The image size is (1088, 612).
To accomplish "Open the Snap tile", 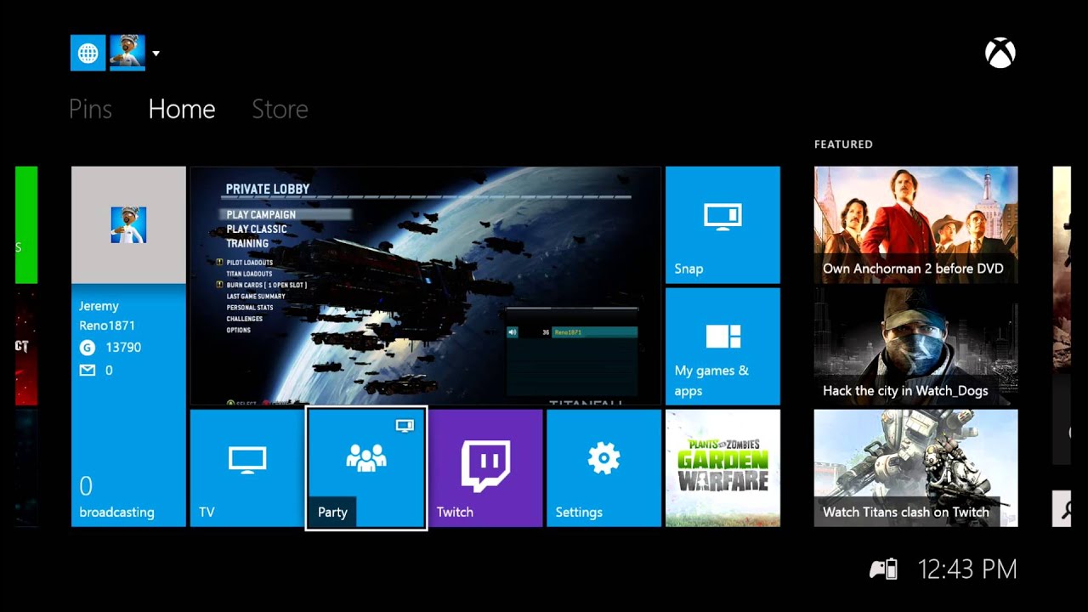I will pyautogui.click(x=722, y=224).
